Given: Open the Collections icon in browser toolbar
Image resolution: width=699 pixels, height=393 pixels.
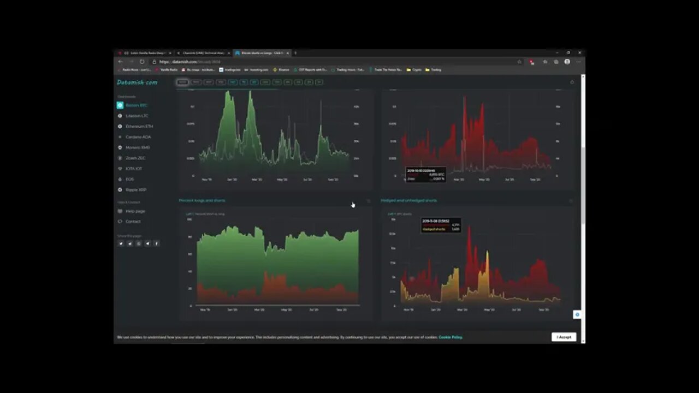Looking at the screenshot, I should click(x=556, y=62).
